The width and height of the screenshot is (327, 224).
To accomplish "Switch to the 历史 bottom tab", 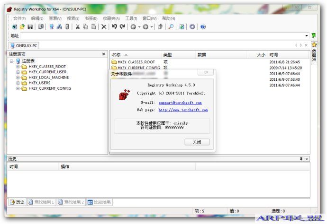I will coord(18,202).
